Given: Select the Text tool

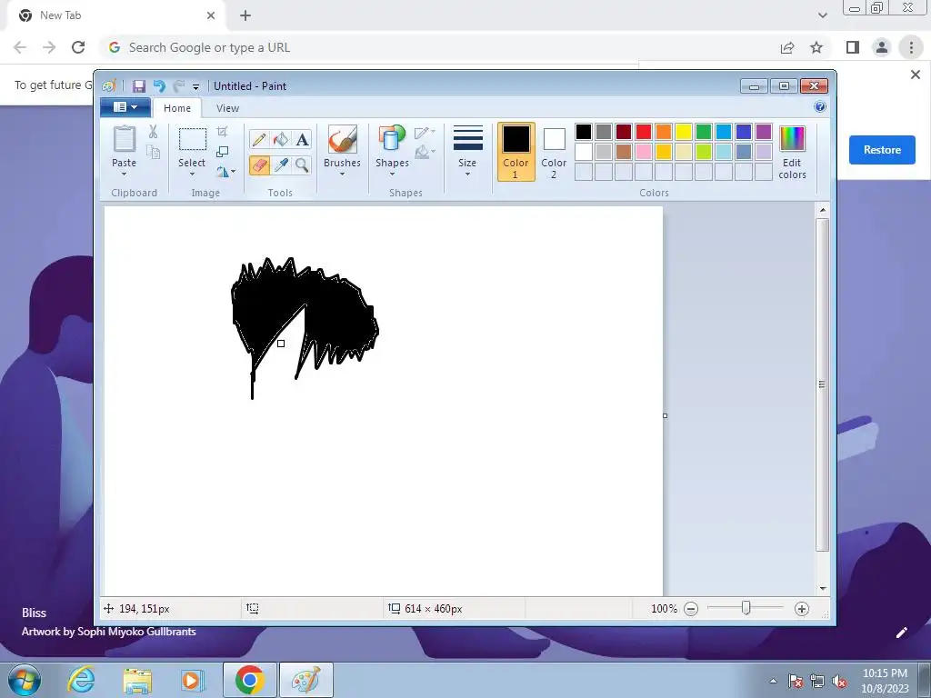Looking at the screenshot, I should pyautogui.click(x=302, y=139).
